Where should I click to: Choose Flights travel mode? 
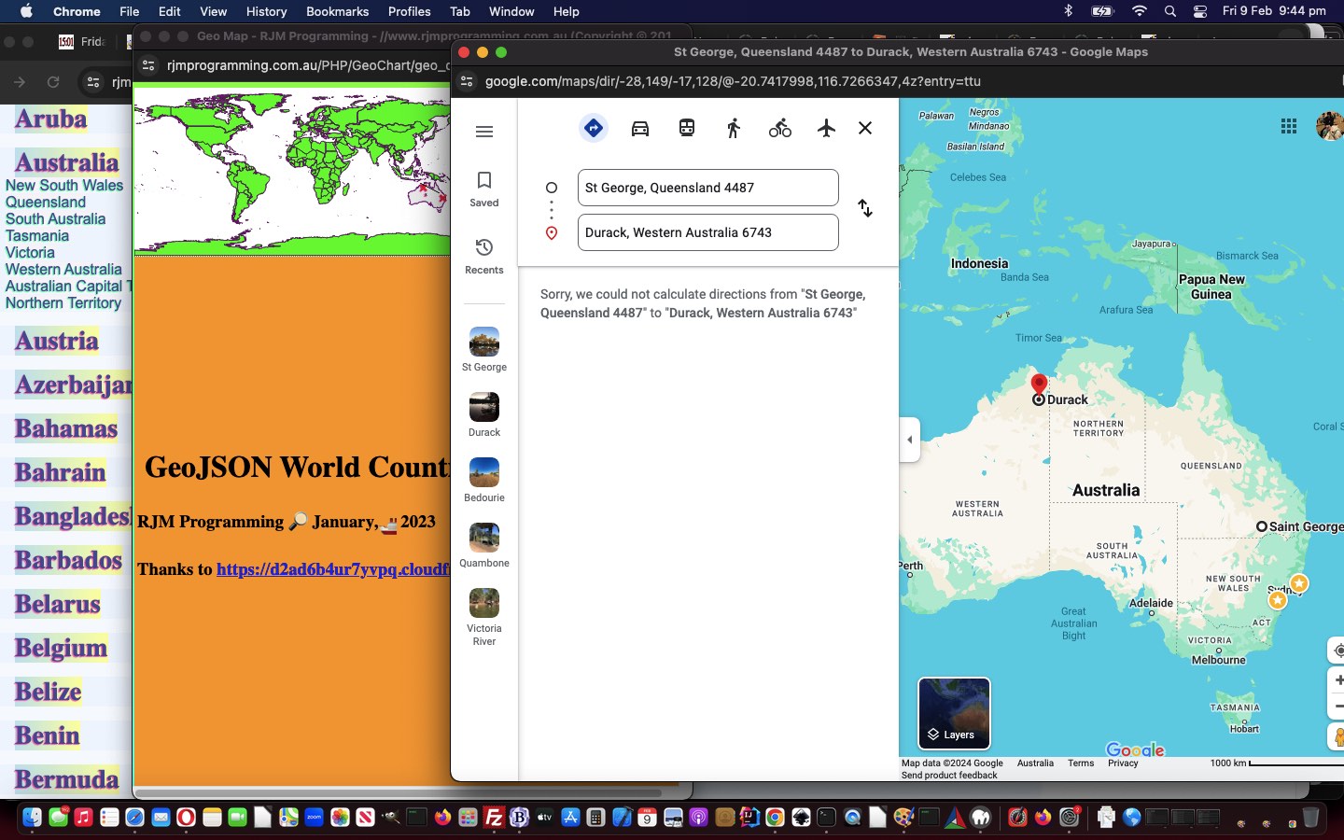[826, 128]
